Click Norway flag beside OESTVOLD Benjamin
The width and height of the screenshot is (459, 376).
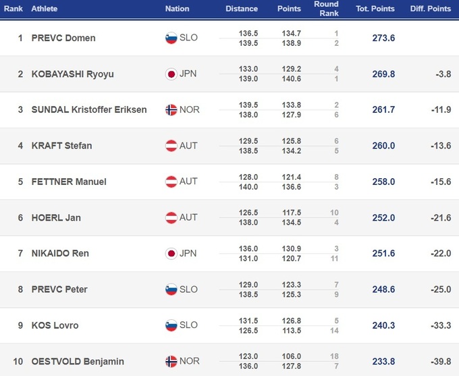pyautogui.click(x=171, y=361)
